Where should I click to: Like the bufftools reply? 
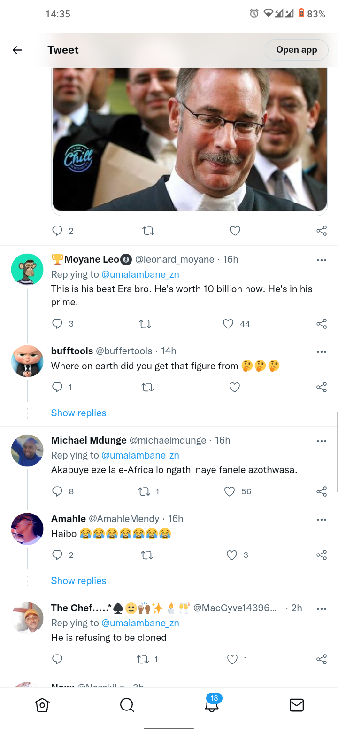[235, 387]
